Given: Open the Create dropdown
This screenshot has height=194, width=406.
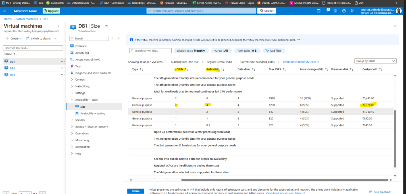Looking at the screenshot, I should coord(14,39).
